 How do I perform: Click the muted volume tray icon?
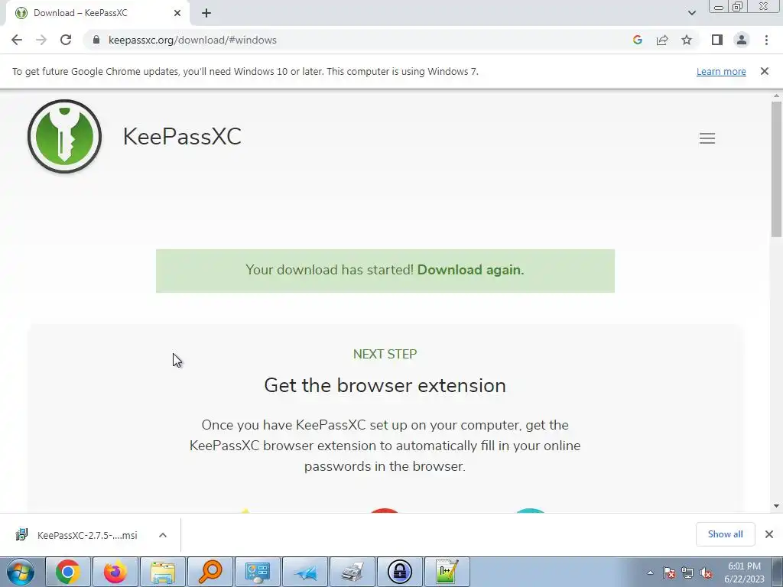(706, 573)
